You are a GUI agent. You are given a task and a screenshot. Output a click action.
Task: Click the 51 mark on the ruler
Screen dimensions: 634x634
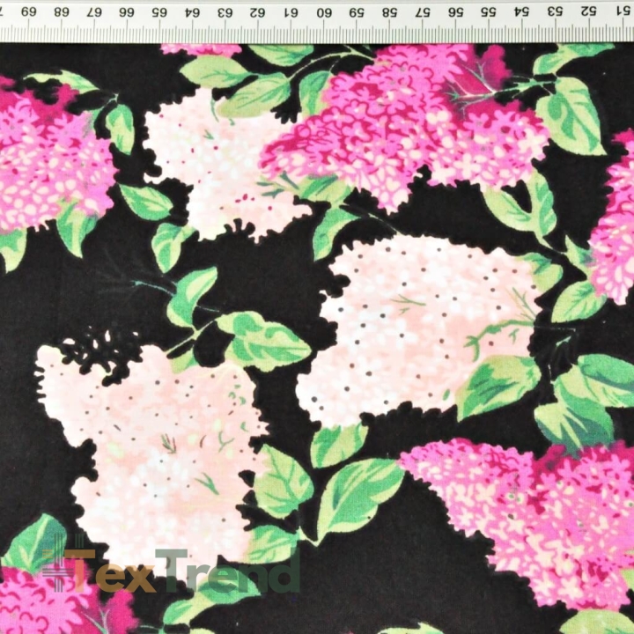tap(623, 11)
